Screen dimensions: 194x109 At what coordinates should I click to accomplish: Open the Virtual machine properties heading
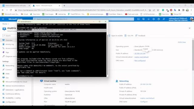[50, 81]
